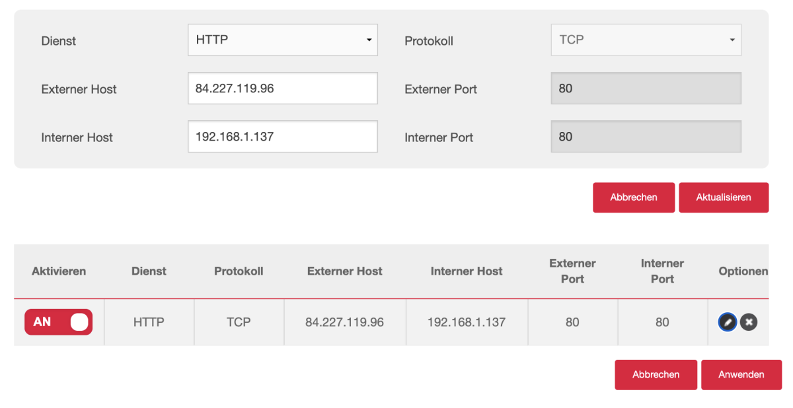Viewport: 793px width, 408px height.
Task: Focus the Interner Host input with 192.168.1.137
Action: click(283, 137)
